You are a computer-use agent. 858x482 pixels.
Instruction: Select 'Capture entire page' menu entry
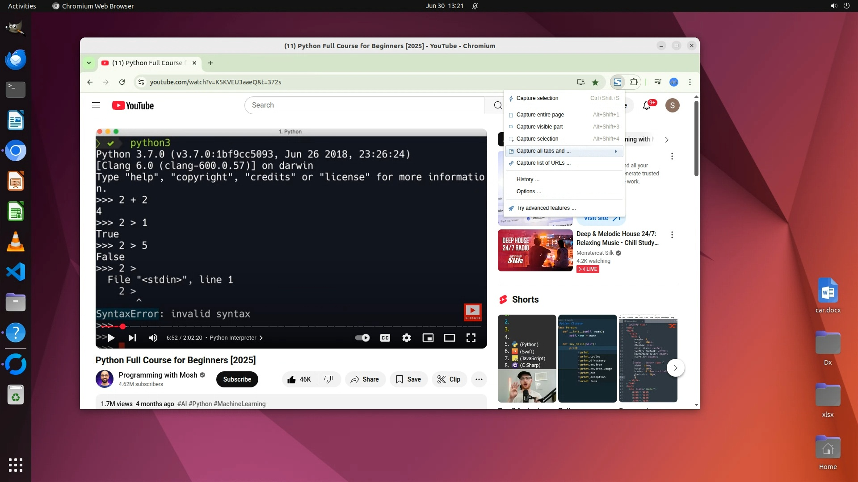point(540,115)
